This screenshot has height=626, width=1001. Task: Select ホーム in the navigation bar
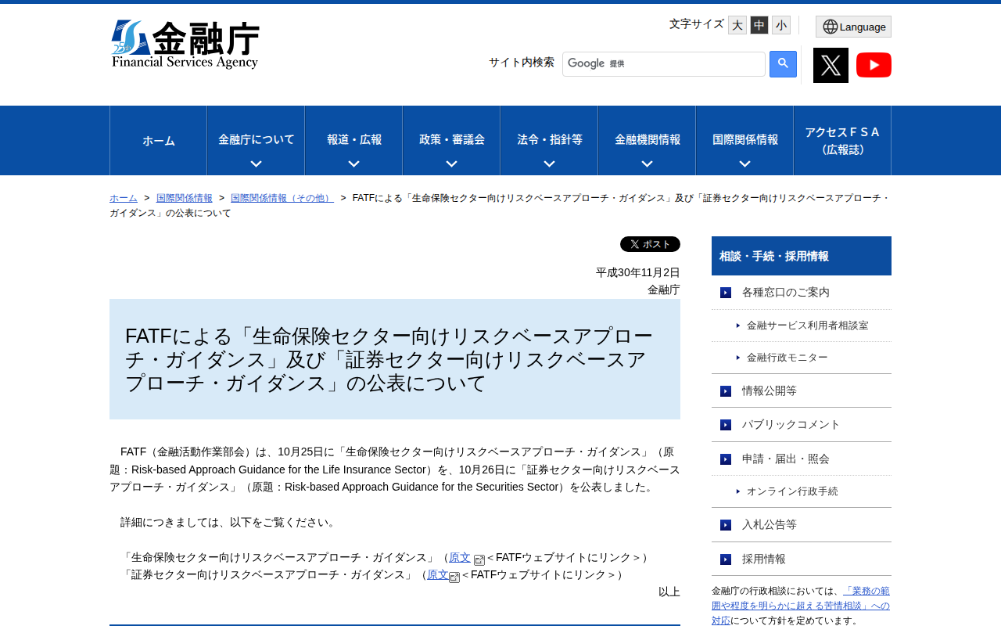click(x=158, y=140)
